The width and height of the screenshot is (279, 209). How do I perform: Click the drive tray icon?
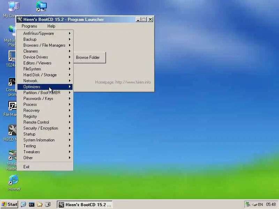pyautogui.click(x=255, y=204)
